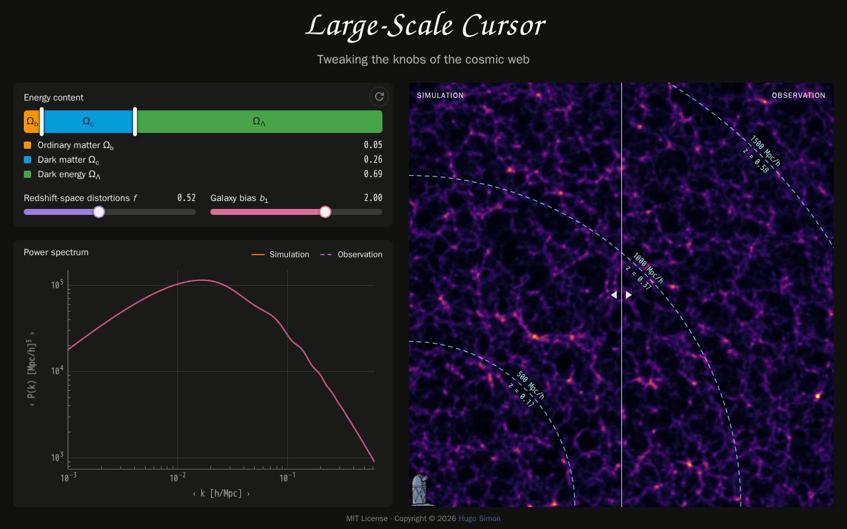Click the "Energy content" panel heading
Screen dimensions: 847x529
click(54, 97)
